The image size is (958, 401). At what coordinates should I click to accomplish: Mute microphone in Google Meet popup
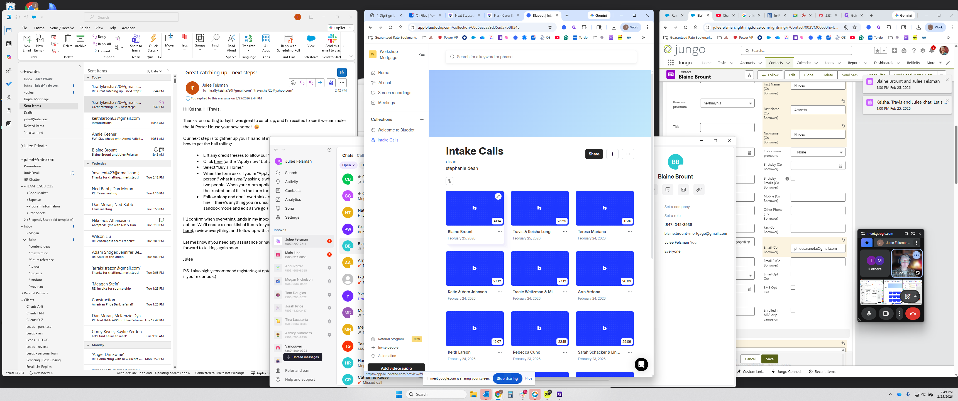(x=869, y=314)
